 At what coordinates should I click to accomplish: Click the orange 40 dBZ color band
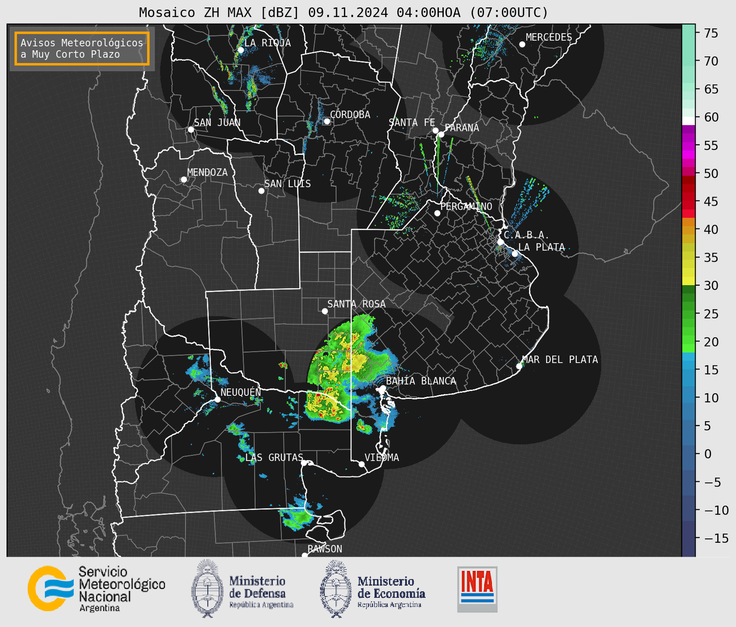688,230
